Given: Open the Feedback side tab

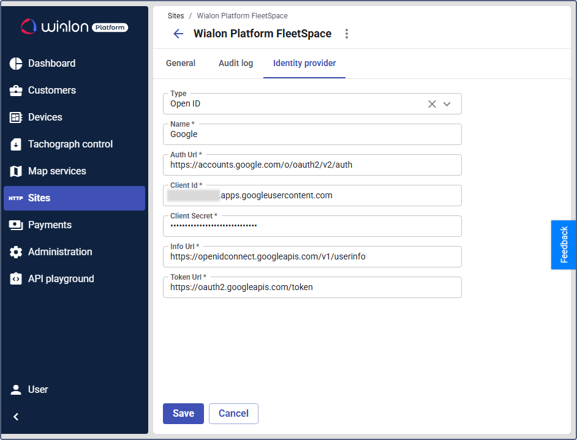Looking at the screenshot, I should click(x=564, y=245).
